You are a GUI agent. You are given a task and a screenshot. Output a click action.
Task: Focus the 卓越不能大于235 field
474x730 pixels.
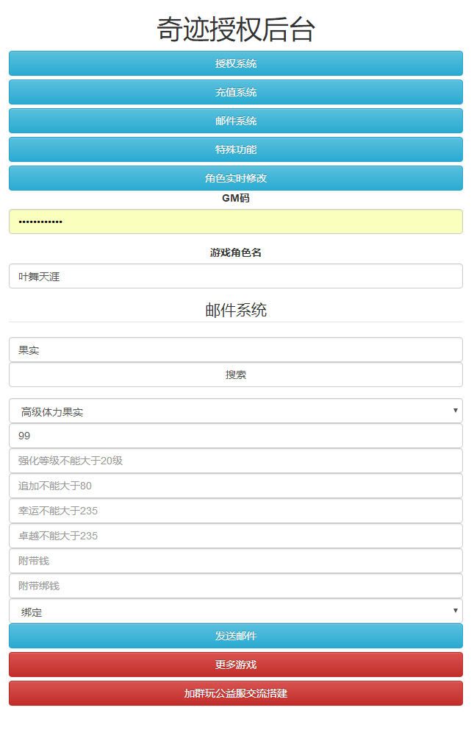coord(236,536)
